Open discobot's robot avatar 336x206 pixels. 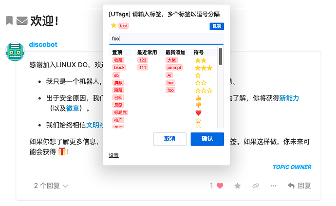15,51
